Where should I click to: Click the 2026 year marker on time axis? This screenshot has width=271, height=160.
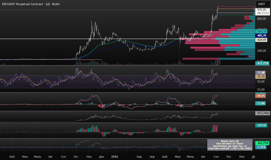[114, 157]
